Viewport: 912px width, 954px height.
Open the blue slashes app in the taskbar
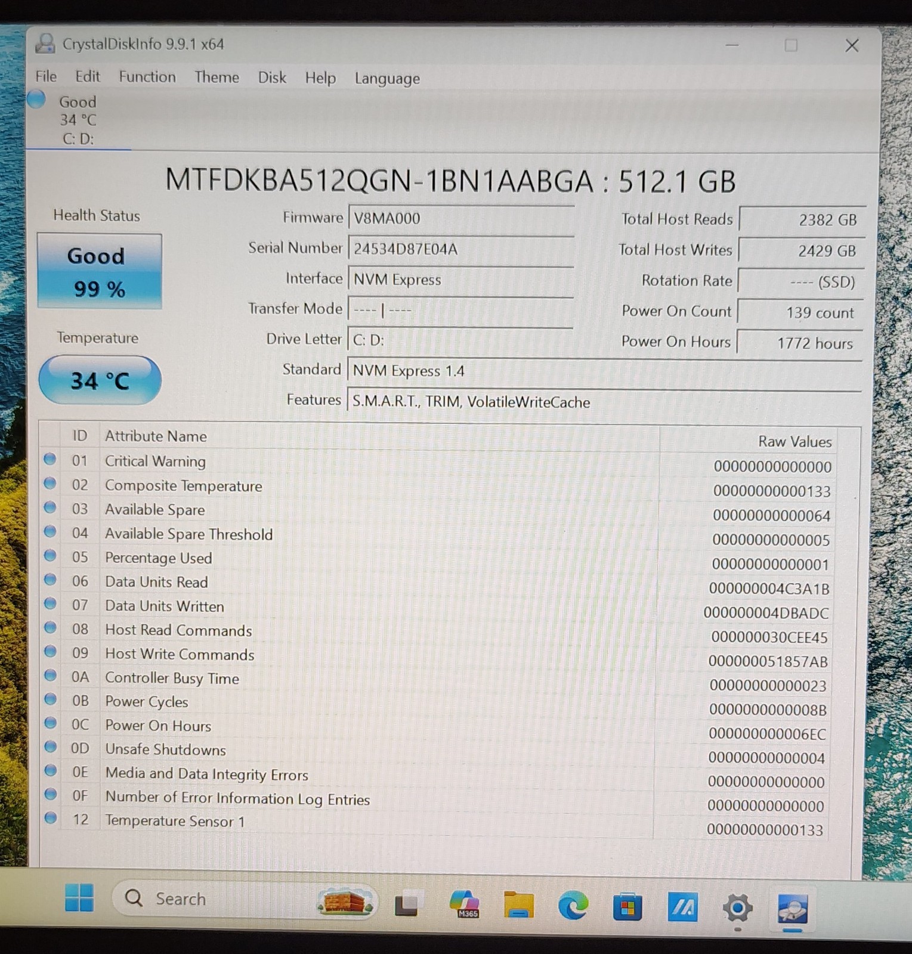(682, 907)
